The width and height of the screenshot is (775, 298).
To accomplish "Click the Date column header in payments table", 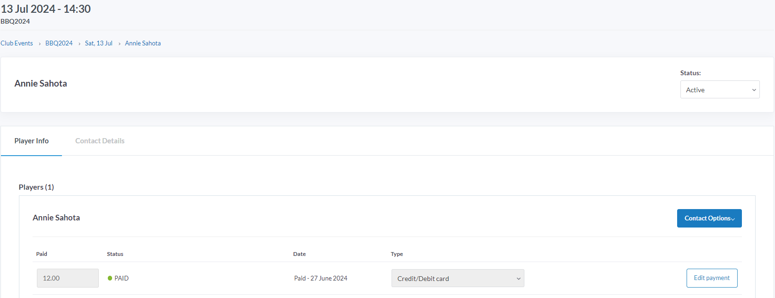I will (299, 254).
